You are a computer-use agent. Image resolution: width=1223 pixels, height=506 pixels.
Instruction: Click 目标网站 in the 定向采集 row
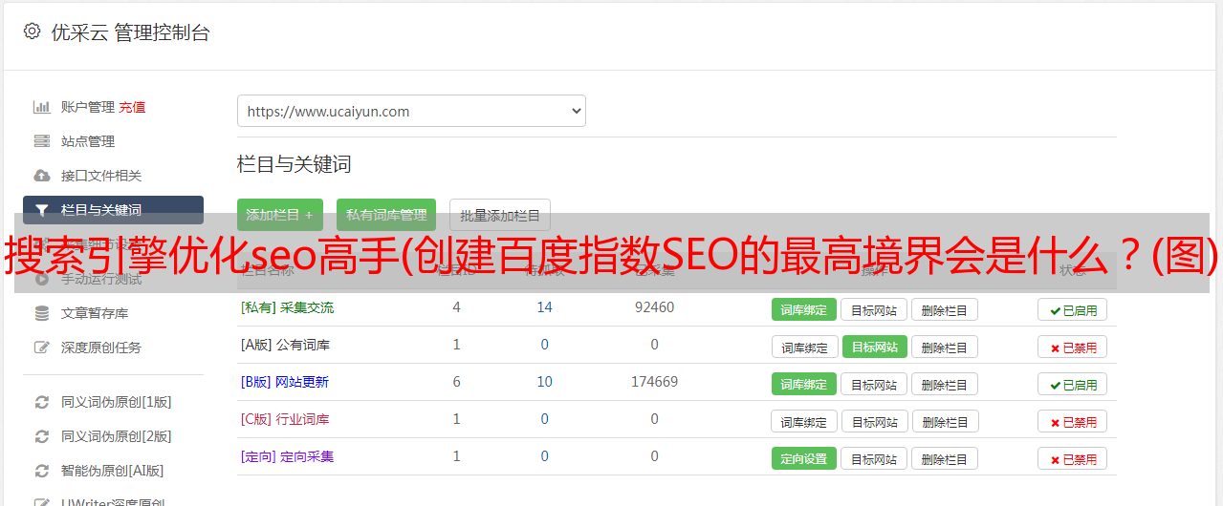[874, 458]
